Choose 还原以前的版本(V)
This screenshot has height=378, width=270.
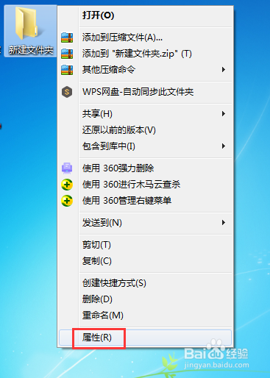146,130
